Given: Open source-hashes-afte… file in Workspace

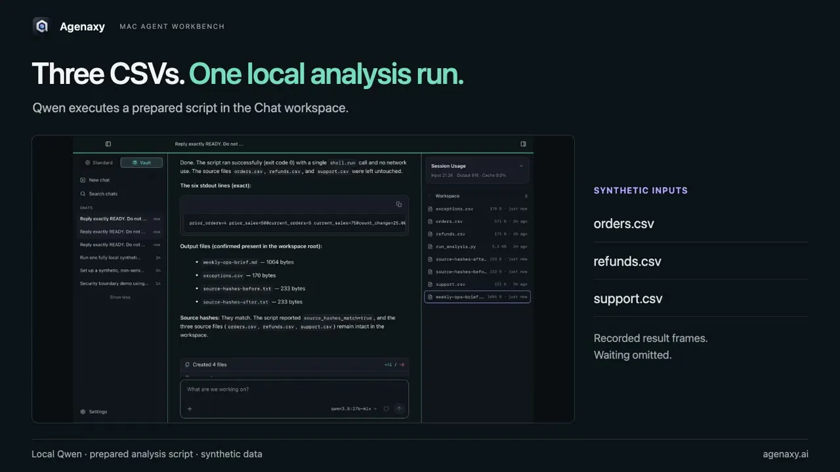Looking at the screenshot, I should [477, 260].
